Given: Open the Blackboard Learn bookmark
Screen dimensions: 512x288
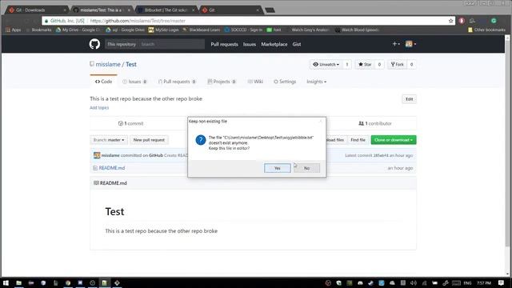Looking at the screenshot, I should pos(201,30).
